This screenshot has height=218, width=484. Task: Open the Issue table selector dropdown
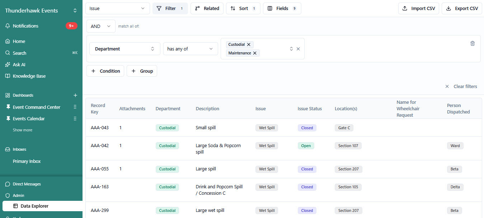click(118, 8)
